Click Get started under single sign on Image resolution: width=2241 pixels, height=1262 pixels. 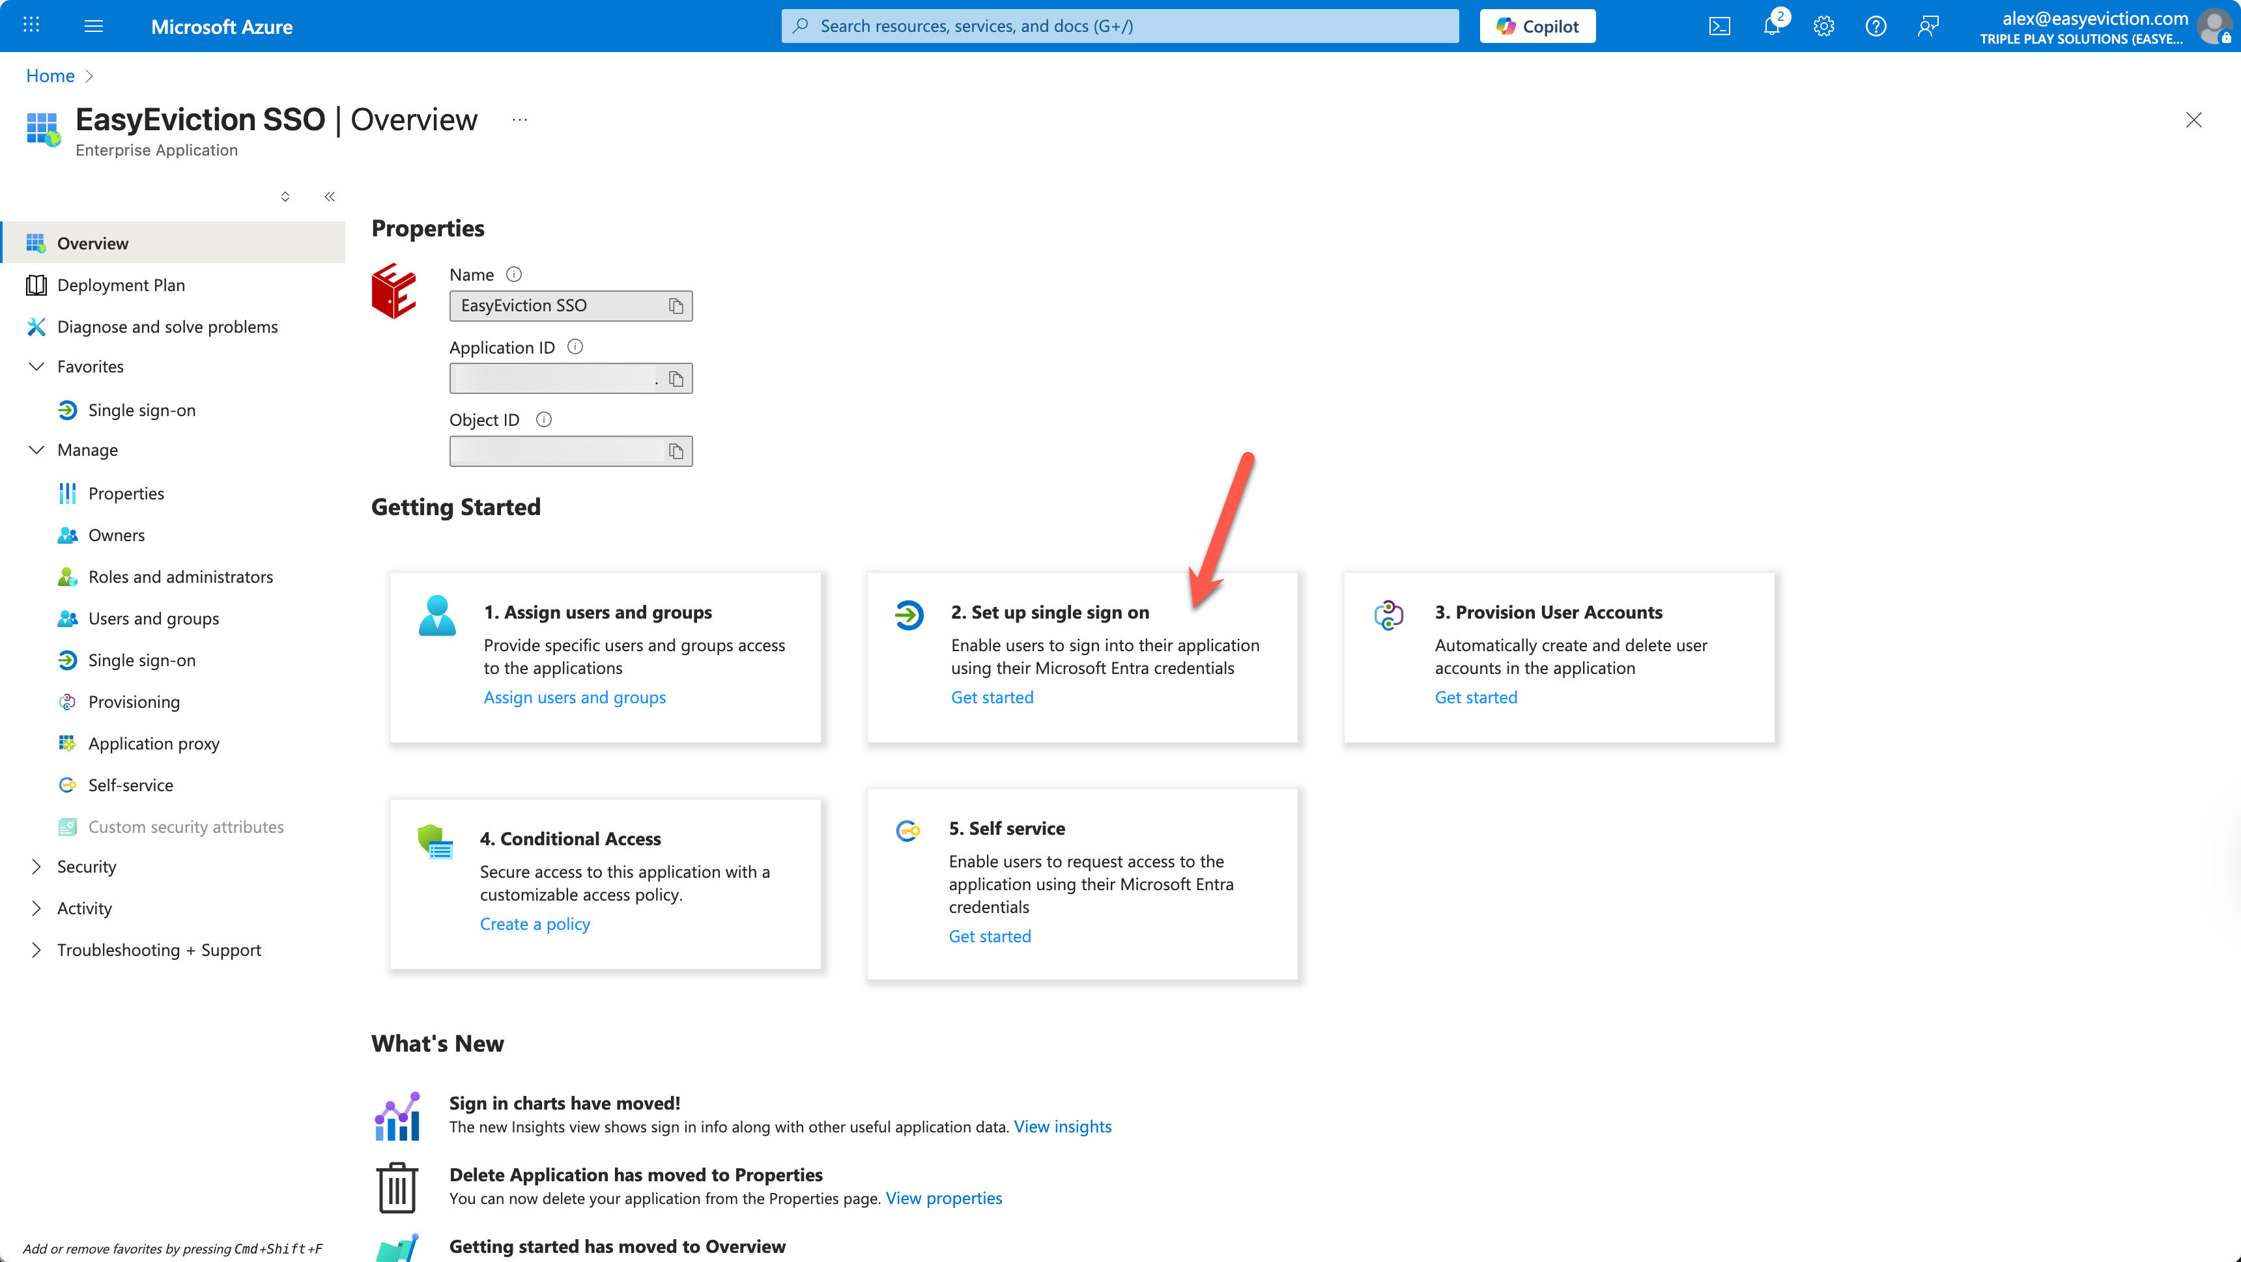point(992,697)
